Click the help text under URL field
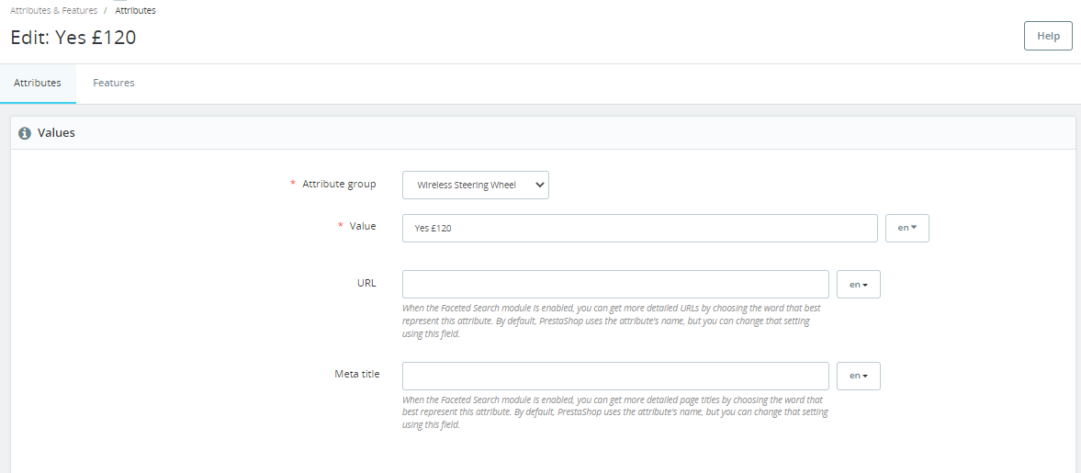Image resolution: width=1081 pixels, height=473 pixels. 611,321
